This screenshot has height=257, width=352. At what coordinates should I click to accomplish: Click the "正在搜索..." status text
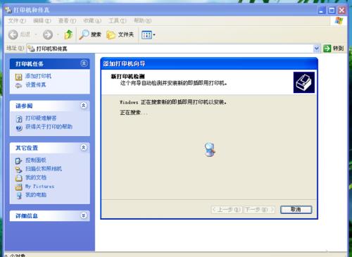pyautogui.click(x=134, y=113)
